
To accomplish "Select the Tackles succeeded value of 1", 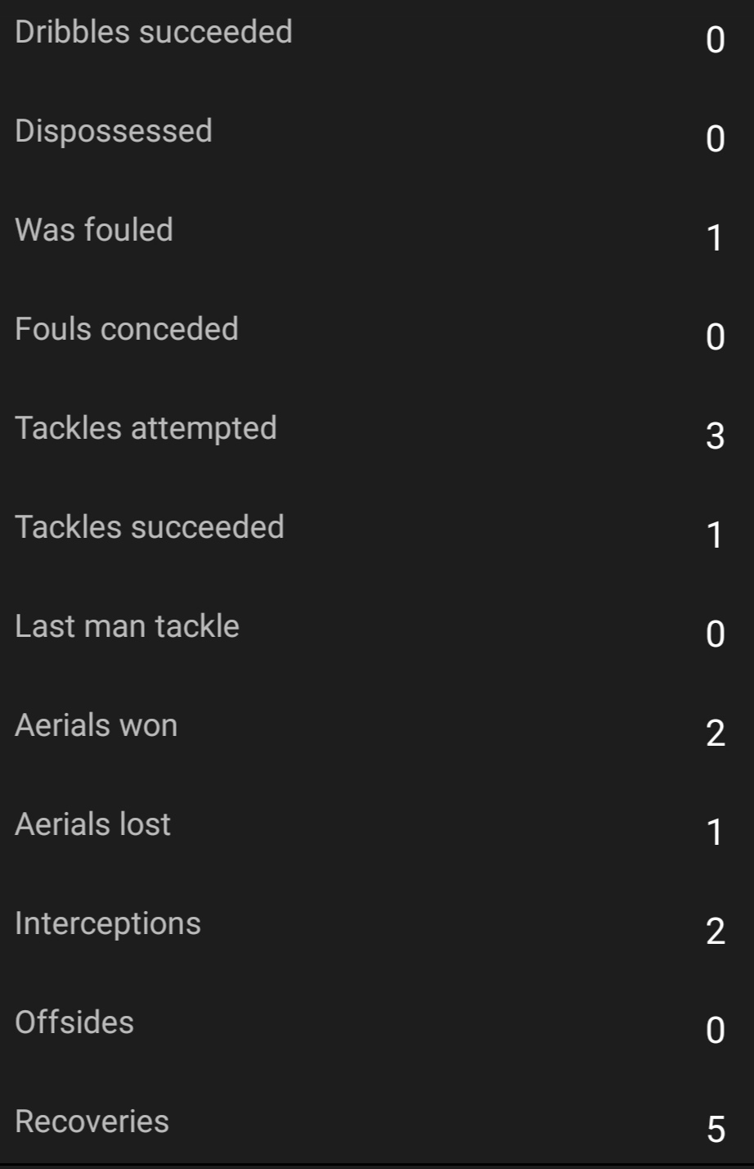I will pos(716,535).
